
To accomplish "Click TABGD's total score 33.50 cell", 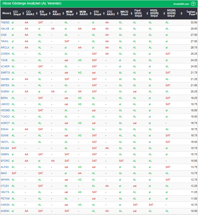I will point(193,22).
